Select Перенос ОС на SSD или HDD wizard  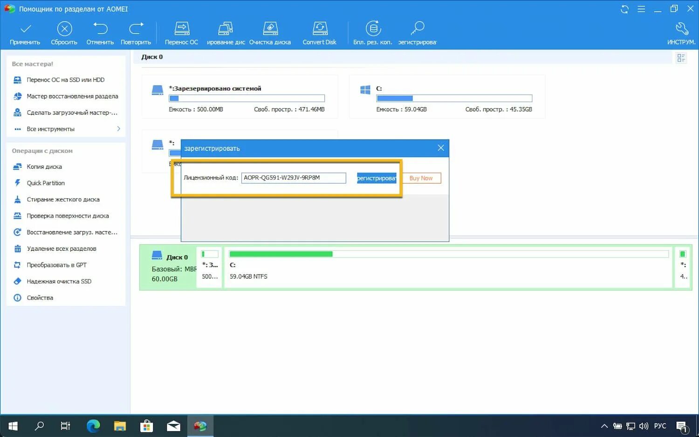tap(66, 80)
